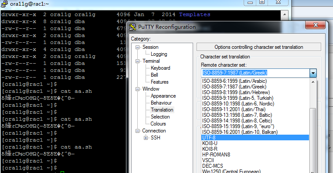Click the Templates directory name in terminal

click(x=194, y=14)
